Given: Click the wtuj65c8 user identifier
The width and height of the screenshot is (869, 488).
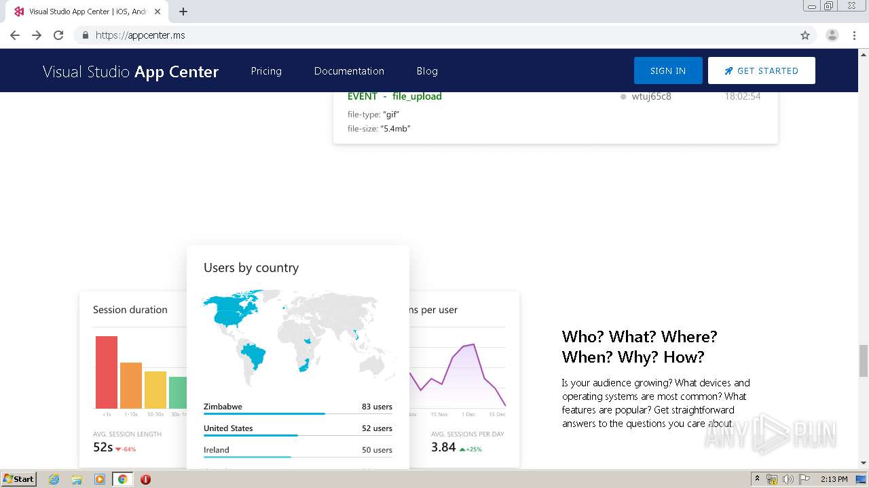Looking at the screenshot, I should click(x=651, y=96).
